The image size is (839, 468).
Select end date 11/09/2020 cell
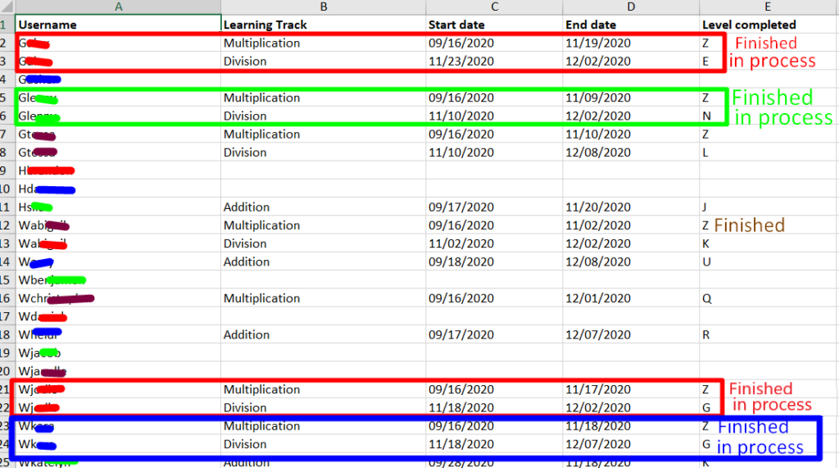click(631, 98)
